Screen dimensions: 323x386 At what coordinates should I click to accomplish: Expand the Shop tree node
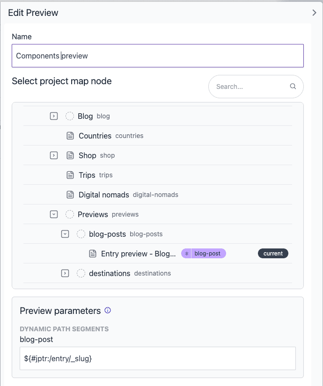pyautogui.click(x=54, y=155)
